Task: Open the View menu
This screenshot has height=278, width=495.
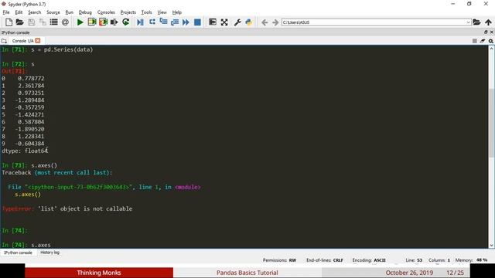Action: (162, 12)
